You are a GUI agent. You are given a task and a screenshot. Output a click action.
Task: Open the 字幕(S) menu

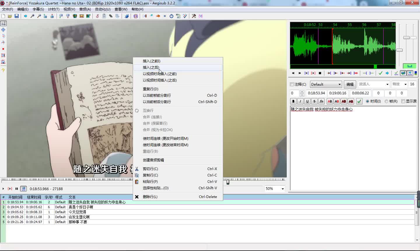point(38,9)
